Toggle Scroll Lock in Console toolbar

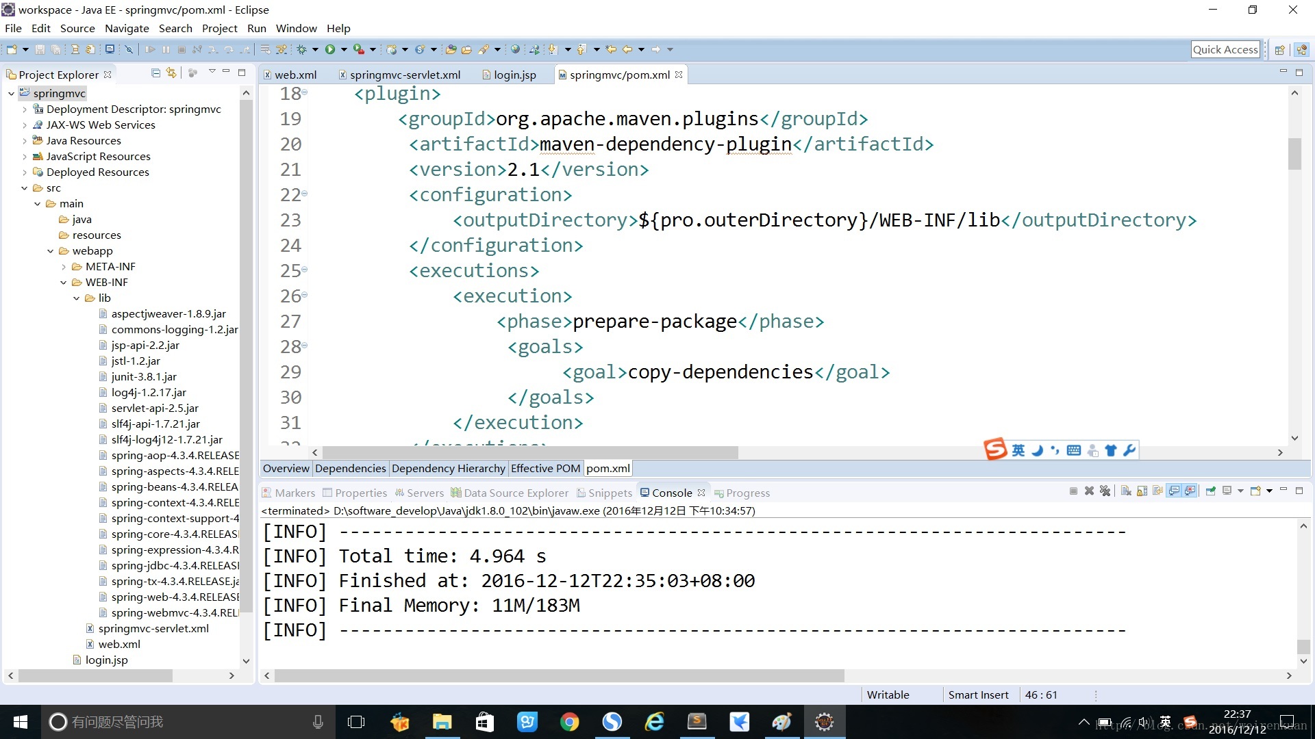tap(1142, 491)
